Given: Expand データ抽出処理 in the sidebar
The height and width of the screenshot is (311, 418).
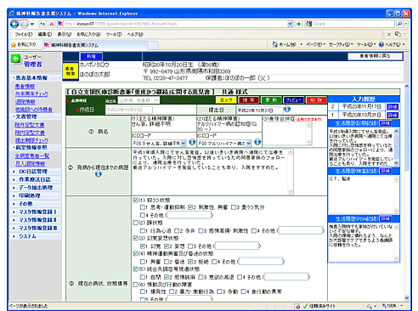Looking at the screenshot, I should 36,188.
